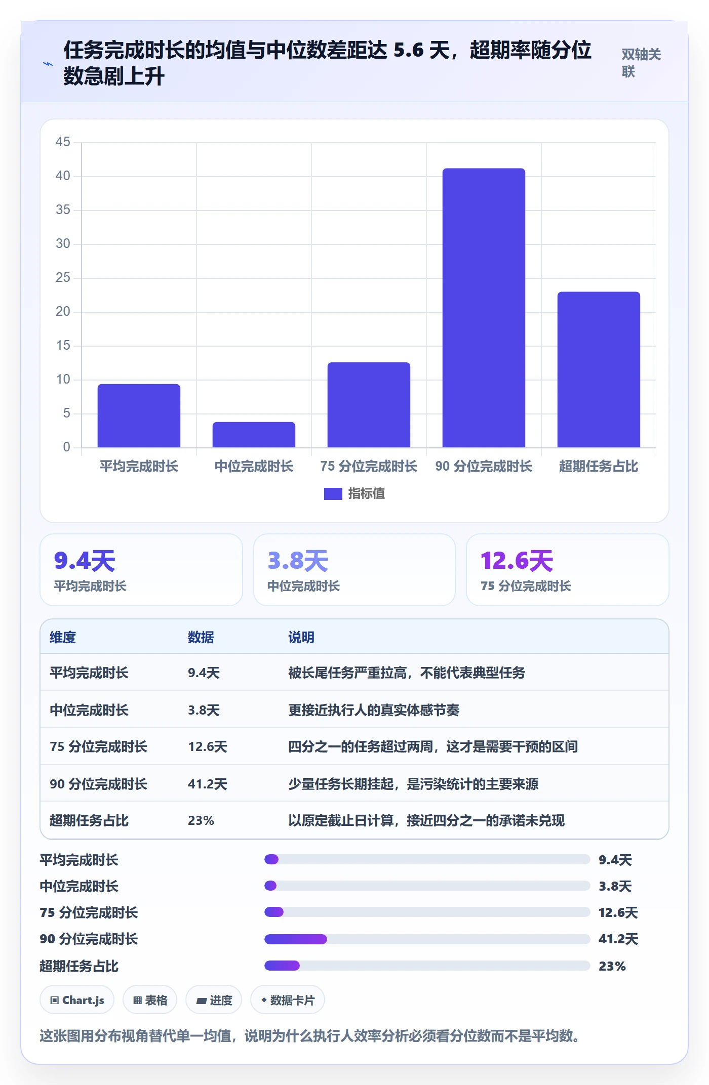
Task: Click the 23% cell in the table
Action: [201, 820]
